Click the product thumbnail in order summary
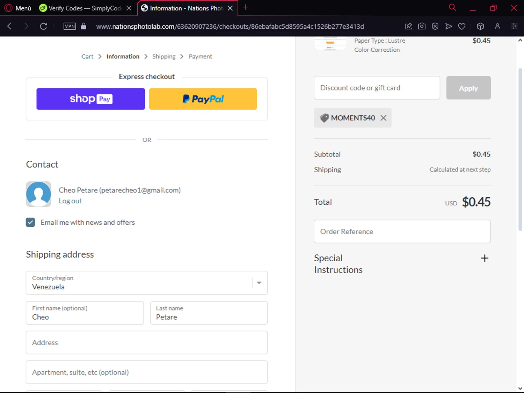The image size is (524, 393). click(330, 43)
